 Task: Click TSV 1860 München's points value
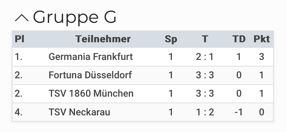(262, 94)
